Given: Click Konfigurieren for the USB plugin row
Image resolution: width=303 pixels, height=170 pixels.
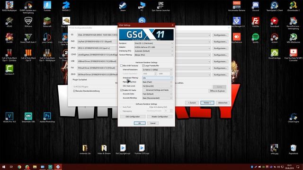Looking at the screenshot, I should [x=220, y=61].
